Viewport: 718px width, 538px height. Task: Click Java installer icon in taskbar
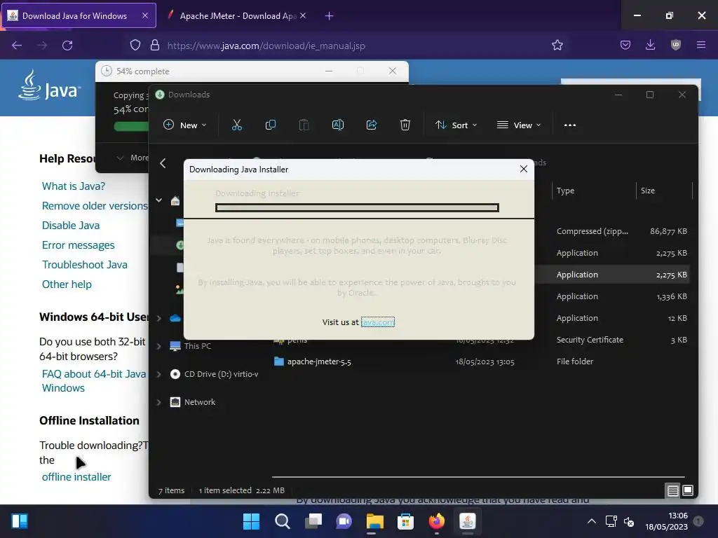[x=467, y=521]
